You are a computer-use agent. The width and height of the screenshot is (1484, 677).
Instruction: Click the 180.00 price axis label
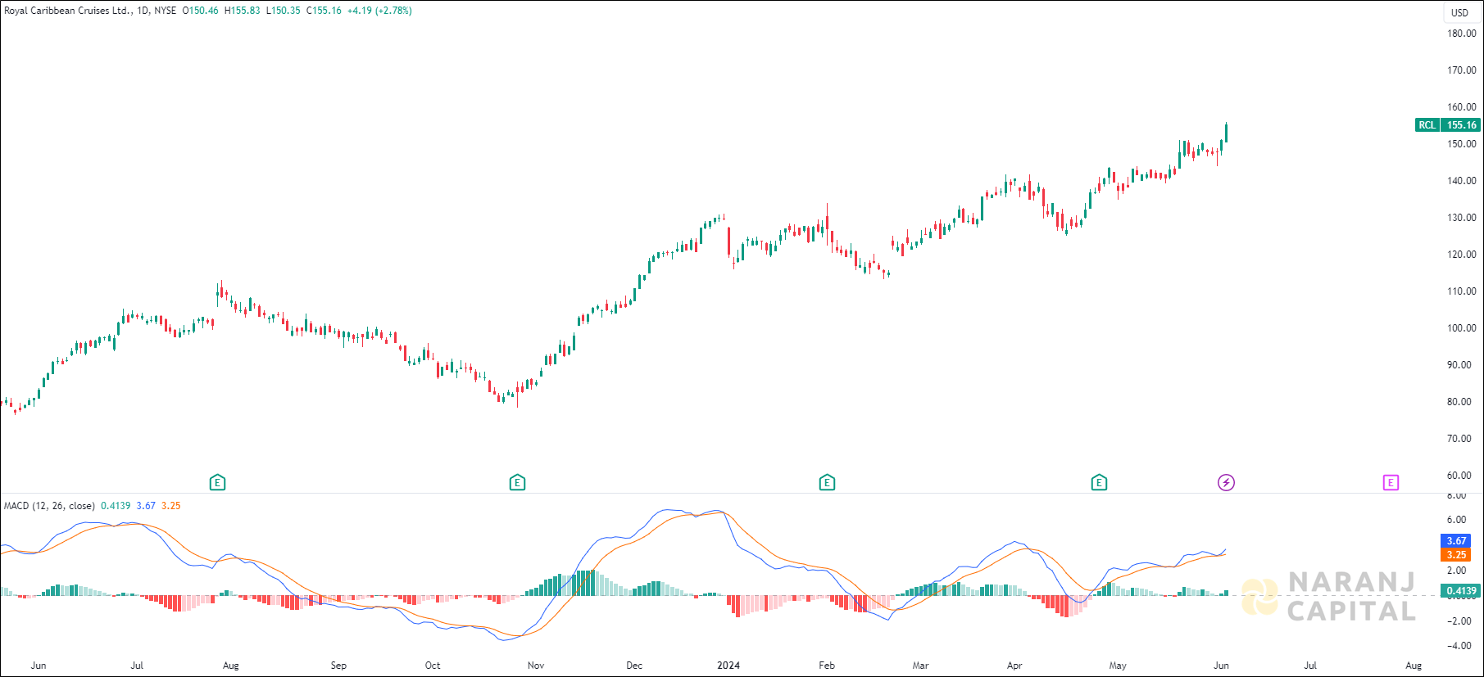[x=1462, y=34]
